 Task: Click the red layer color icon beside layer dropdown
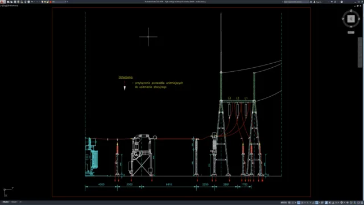click(51, 2)
